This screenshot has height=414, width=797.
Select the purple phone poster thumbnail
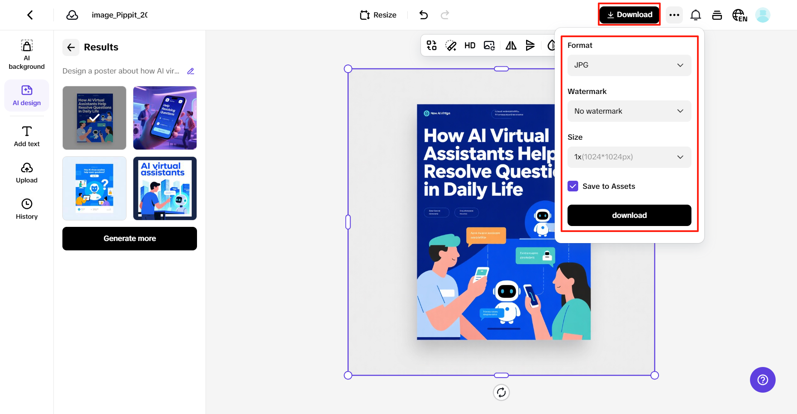pyautogui.click(x=165, y=118)
